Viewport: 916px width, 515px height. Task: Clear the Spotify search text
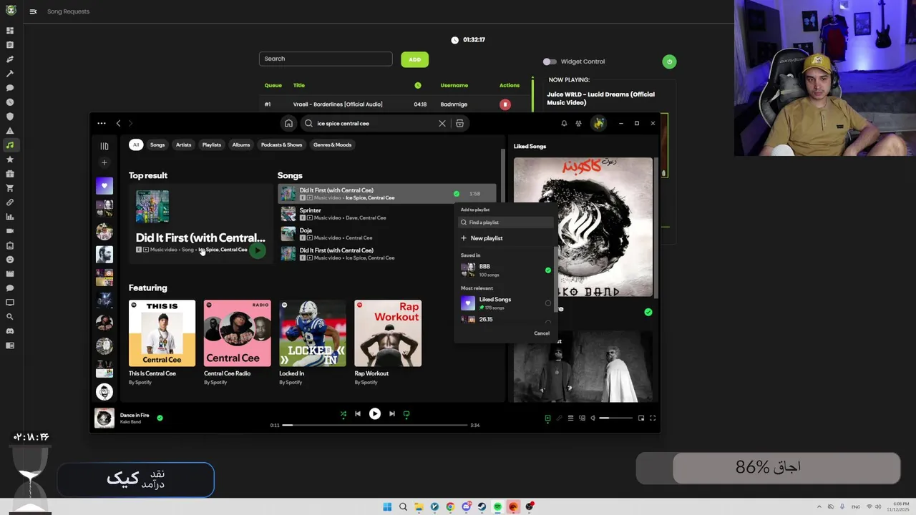(x=442, y=123)
